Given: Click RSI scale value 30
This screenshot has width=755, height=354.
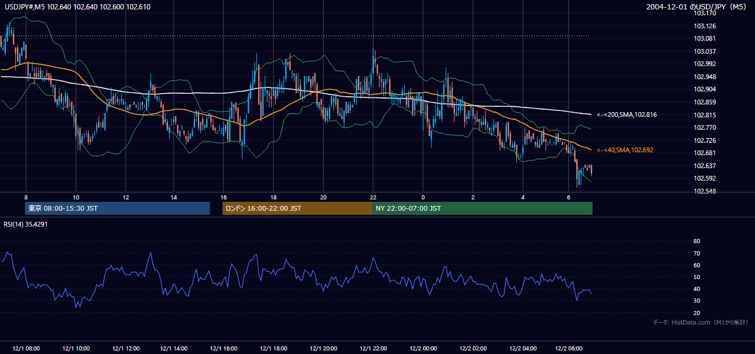Looking at the screenshot, I should (x=697, y=301).
